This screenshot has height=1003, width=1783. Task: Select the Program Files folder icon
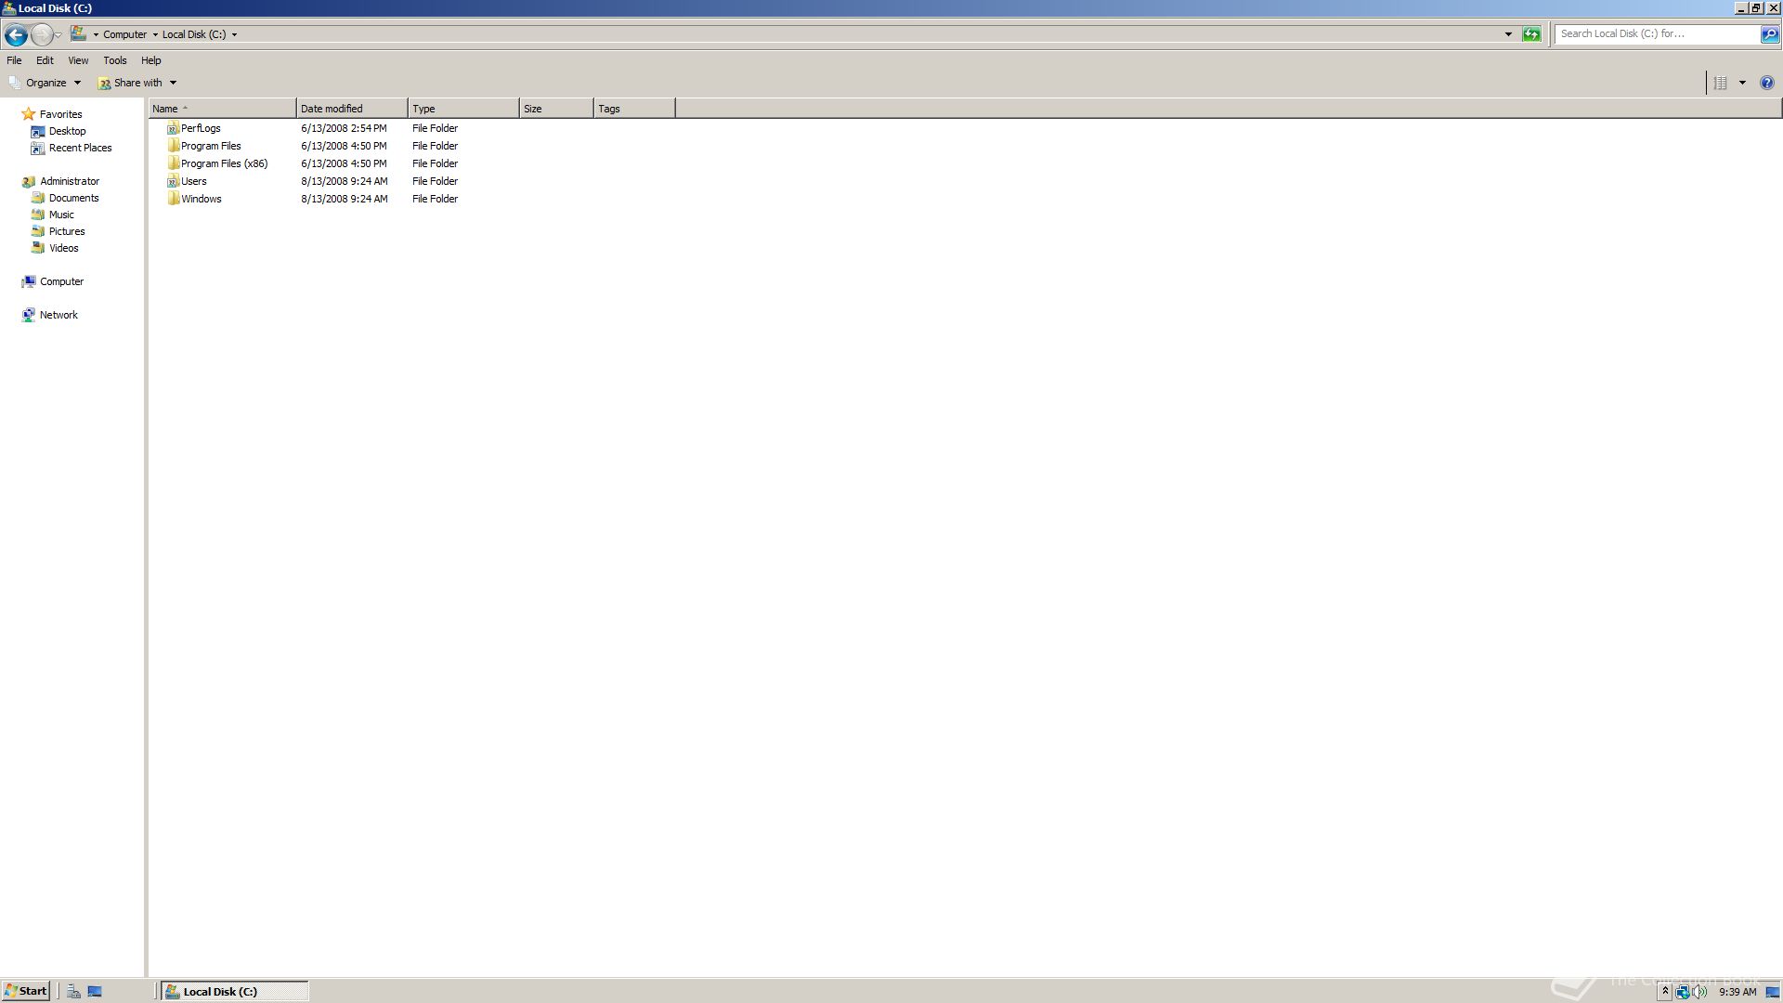point(173,146)
